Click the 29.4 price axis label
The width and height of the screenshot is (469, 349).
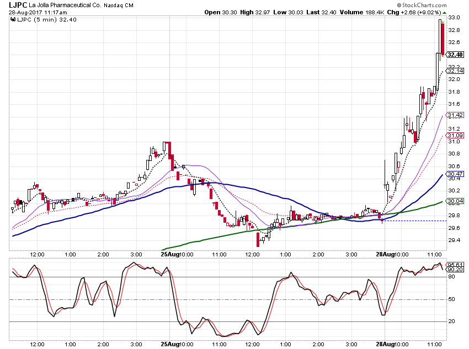(x=454, y=240)
